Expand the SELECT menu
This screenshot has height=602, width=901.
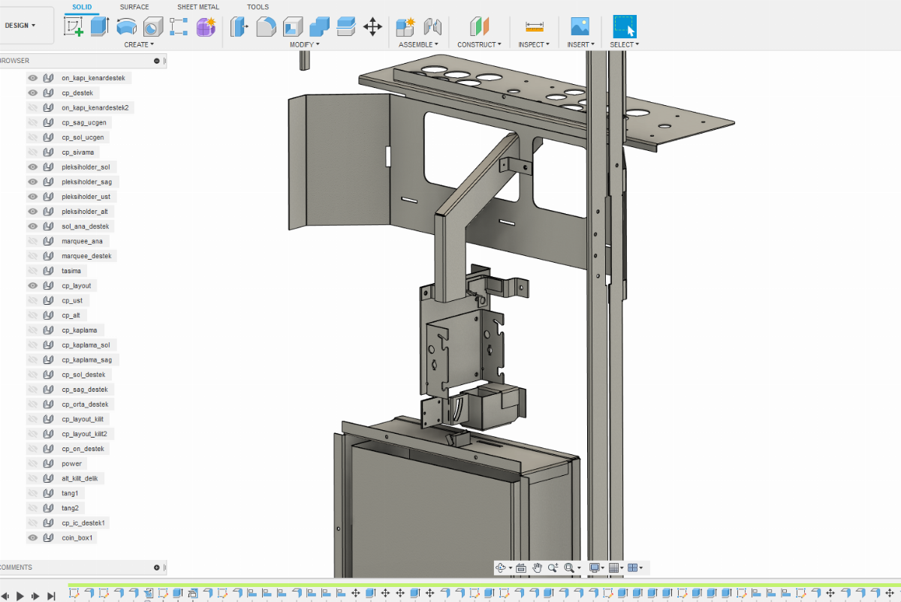[625, 45]
